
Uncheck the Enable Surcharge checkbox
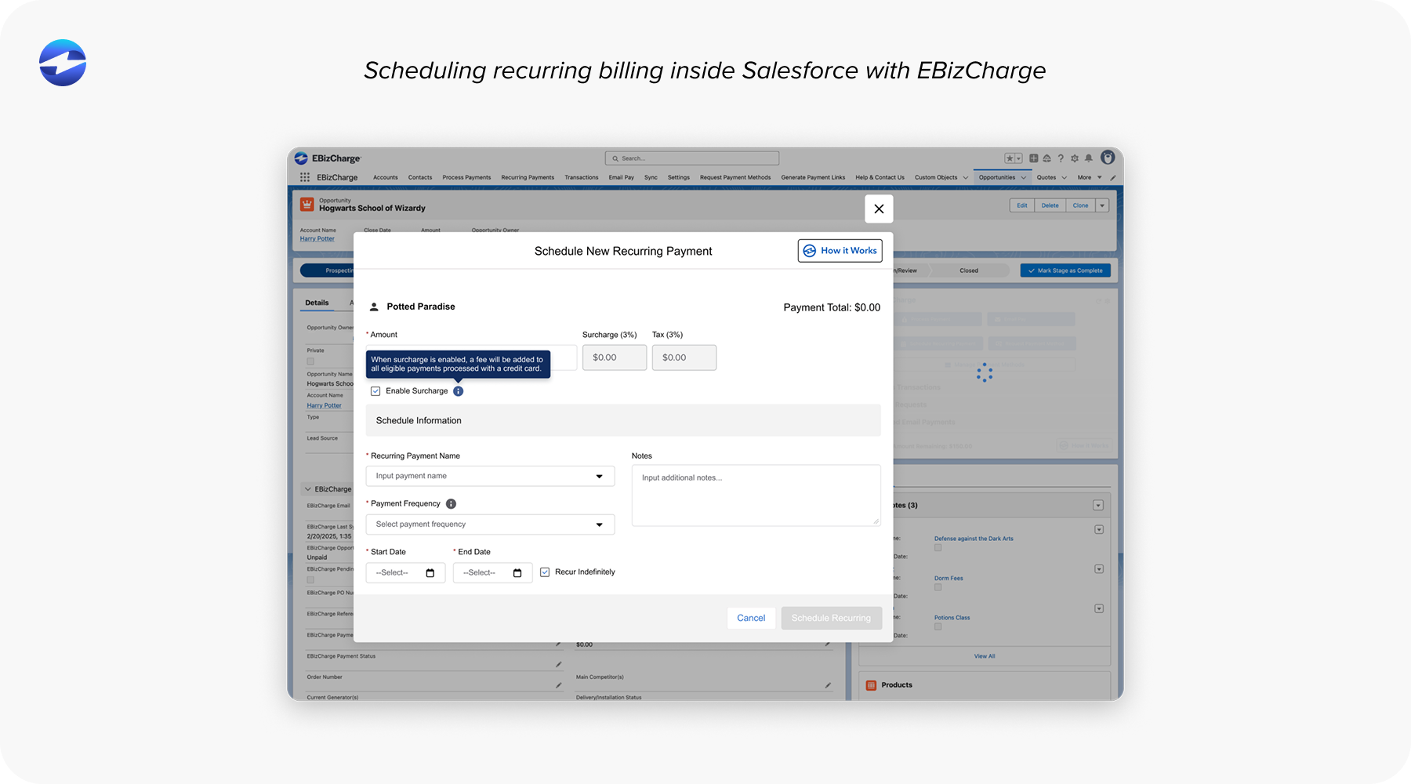pos(375,390)
